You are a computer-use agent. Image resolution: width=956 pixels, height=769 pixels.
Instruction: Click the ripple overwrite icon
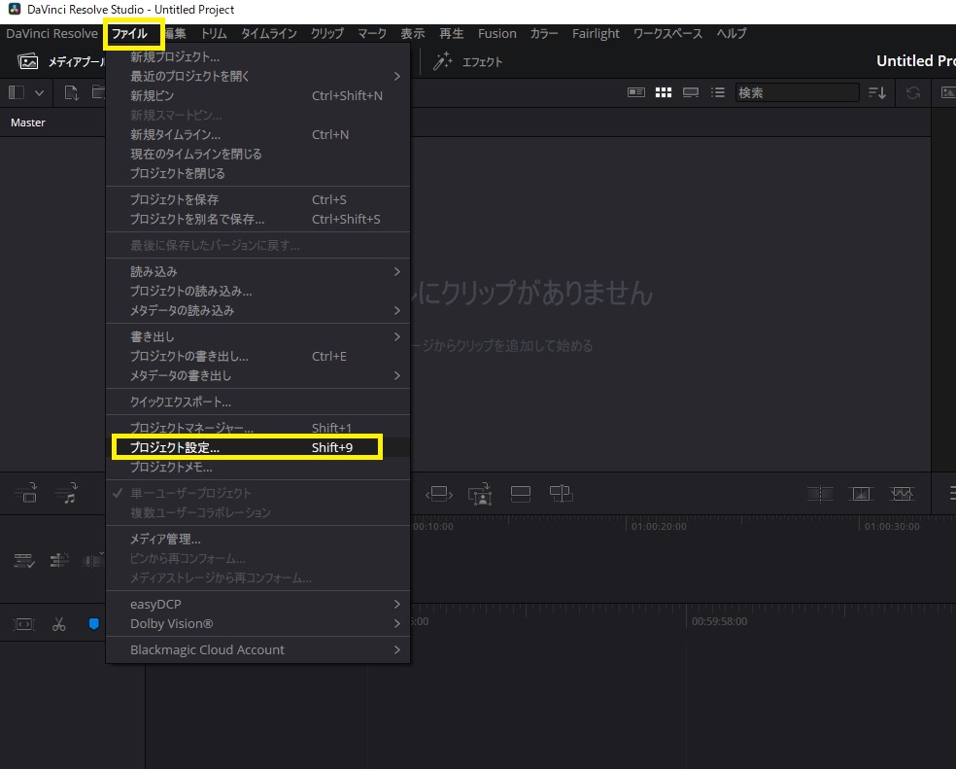click(x=439, y=494)
